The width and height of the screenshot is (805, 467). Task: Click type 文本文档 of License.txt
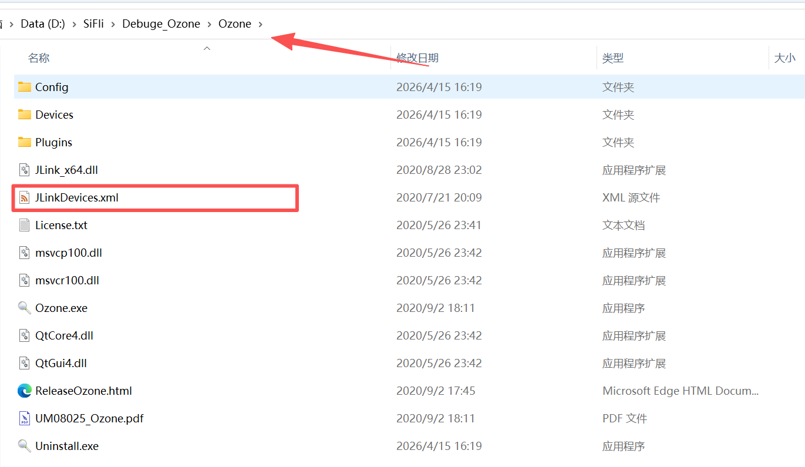click(x=624, y=225)
